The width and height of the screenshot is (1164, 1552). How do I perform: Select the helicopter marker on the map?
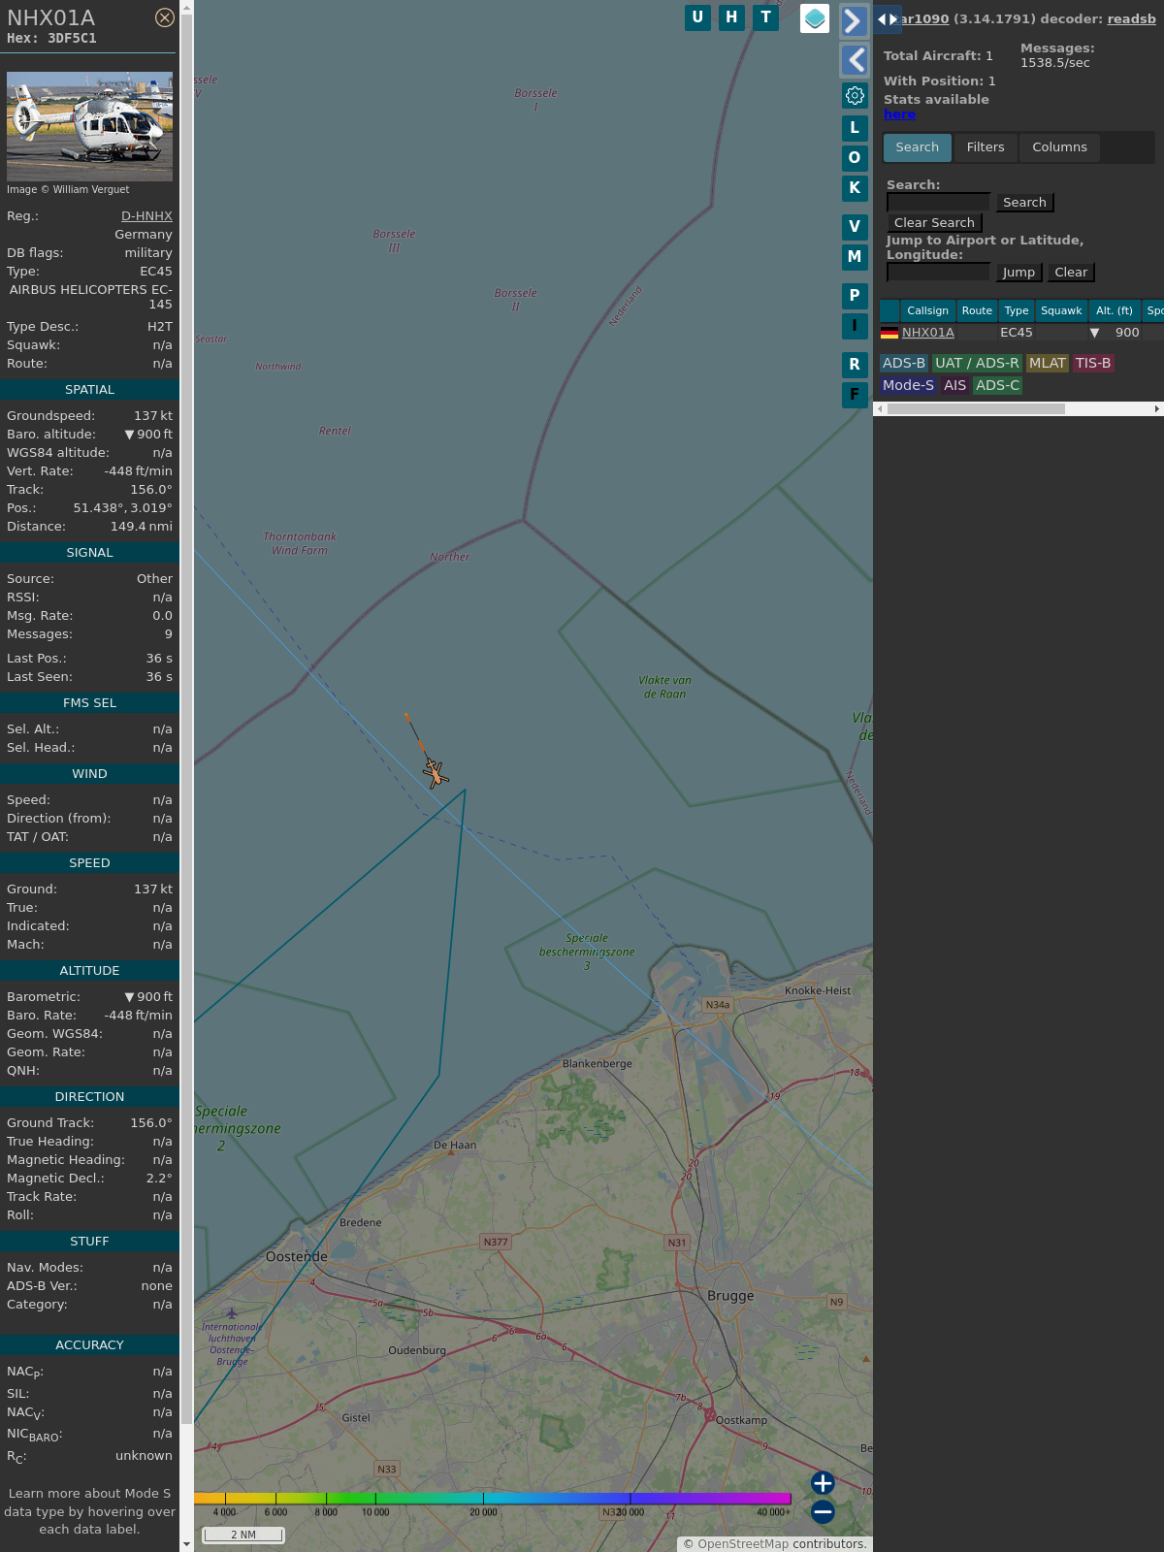436,773
